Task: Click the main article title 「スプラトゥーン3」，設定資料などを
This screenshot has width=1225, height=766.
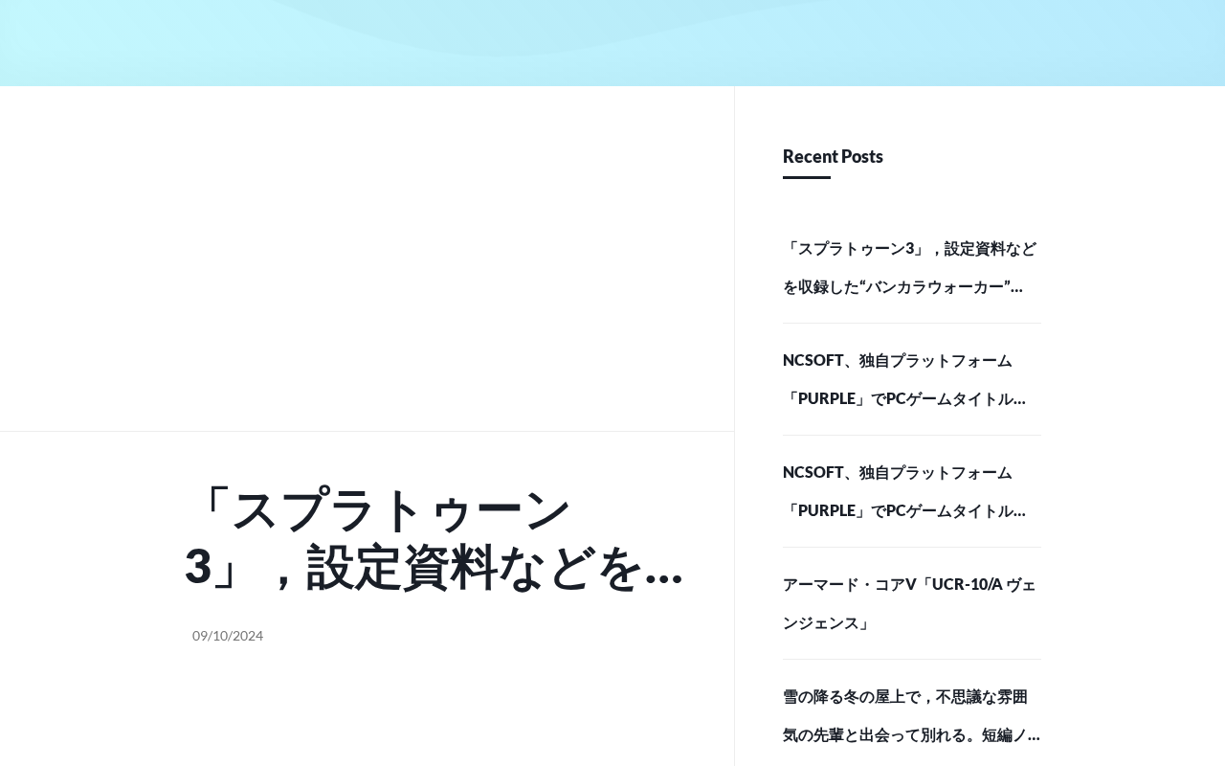Action: [x=434, y=537]
